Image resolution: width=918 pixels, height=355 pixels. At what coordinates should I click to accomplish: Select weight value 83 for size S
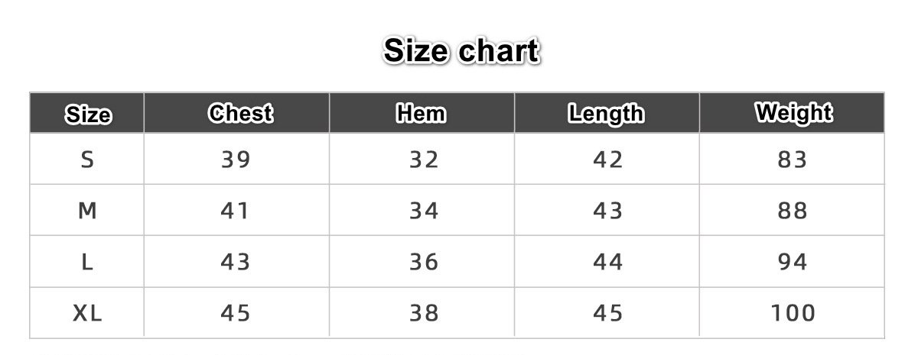click(793, 160)
